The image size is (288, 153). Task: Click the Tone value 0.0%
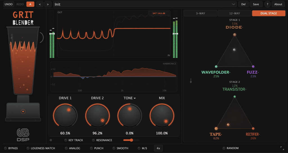[x=130, y=133]
